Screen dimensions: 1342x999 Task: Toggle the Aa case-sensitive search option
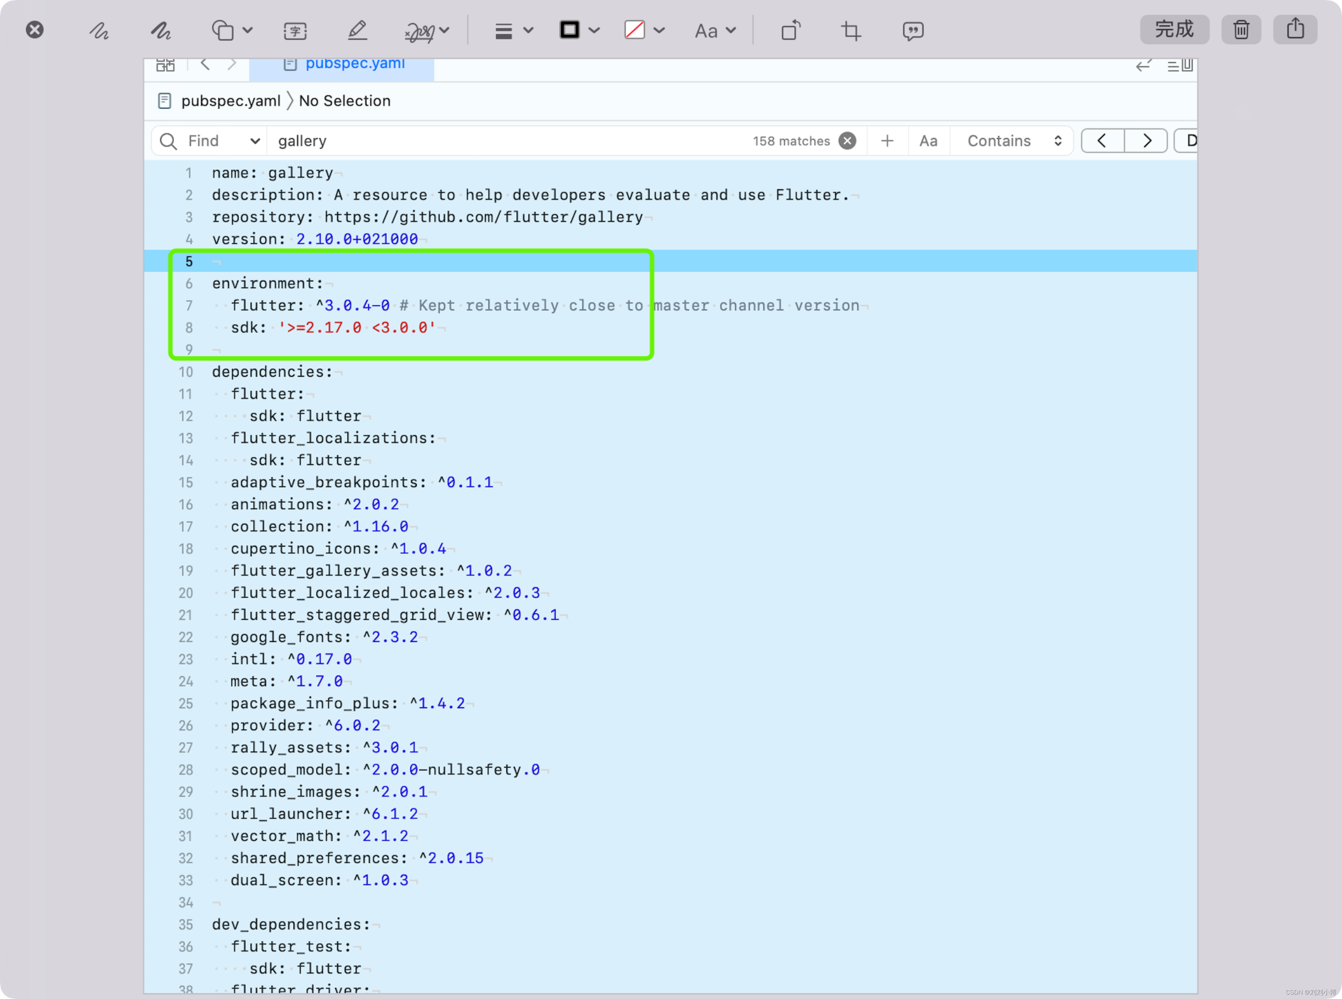pos(928,141)
